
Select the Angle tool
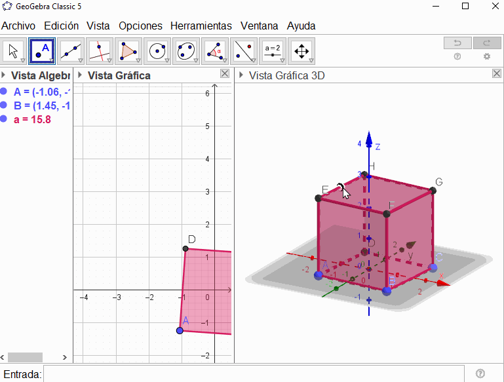tap(215, 51)
